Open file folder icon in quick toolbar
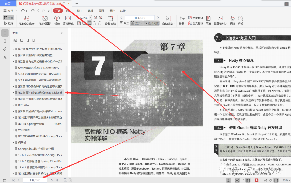This screenshot has height=183, width=291. [22, 11]
